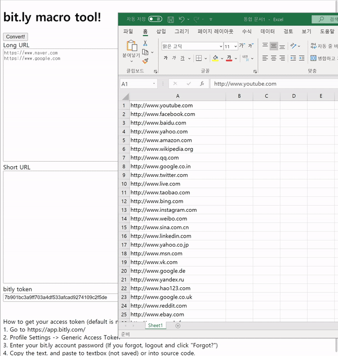Open the Borders dropdown arrow
Screen dimensions: 338x356
[x=206, y=59]
